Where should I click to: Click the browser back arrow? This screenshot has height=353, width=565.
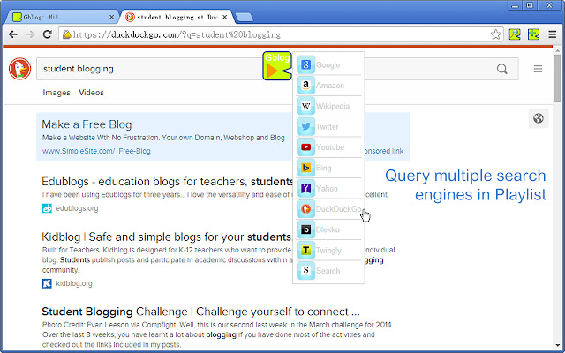[x=13, y=34]
